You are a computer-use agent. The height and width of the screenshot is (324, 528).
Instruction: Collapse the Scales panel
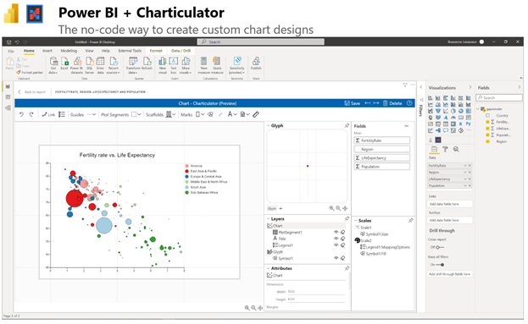(x=356, y=221)
